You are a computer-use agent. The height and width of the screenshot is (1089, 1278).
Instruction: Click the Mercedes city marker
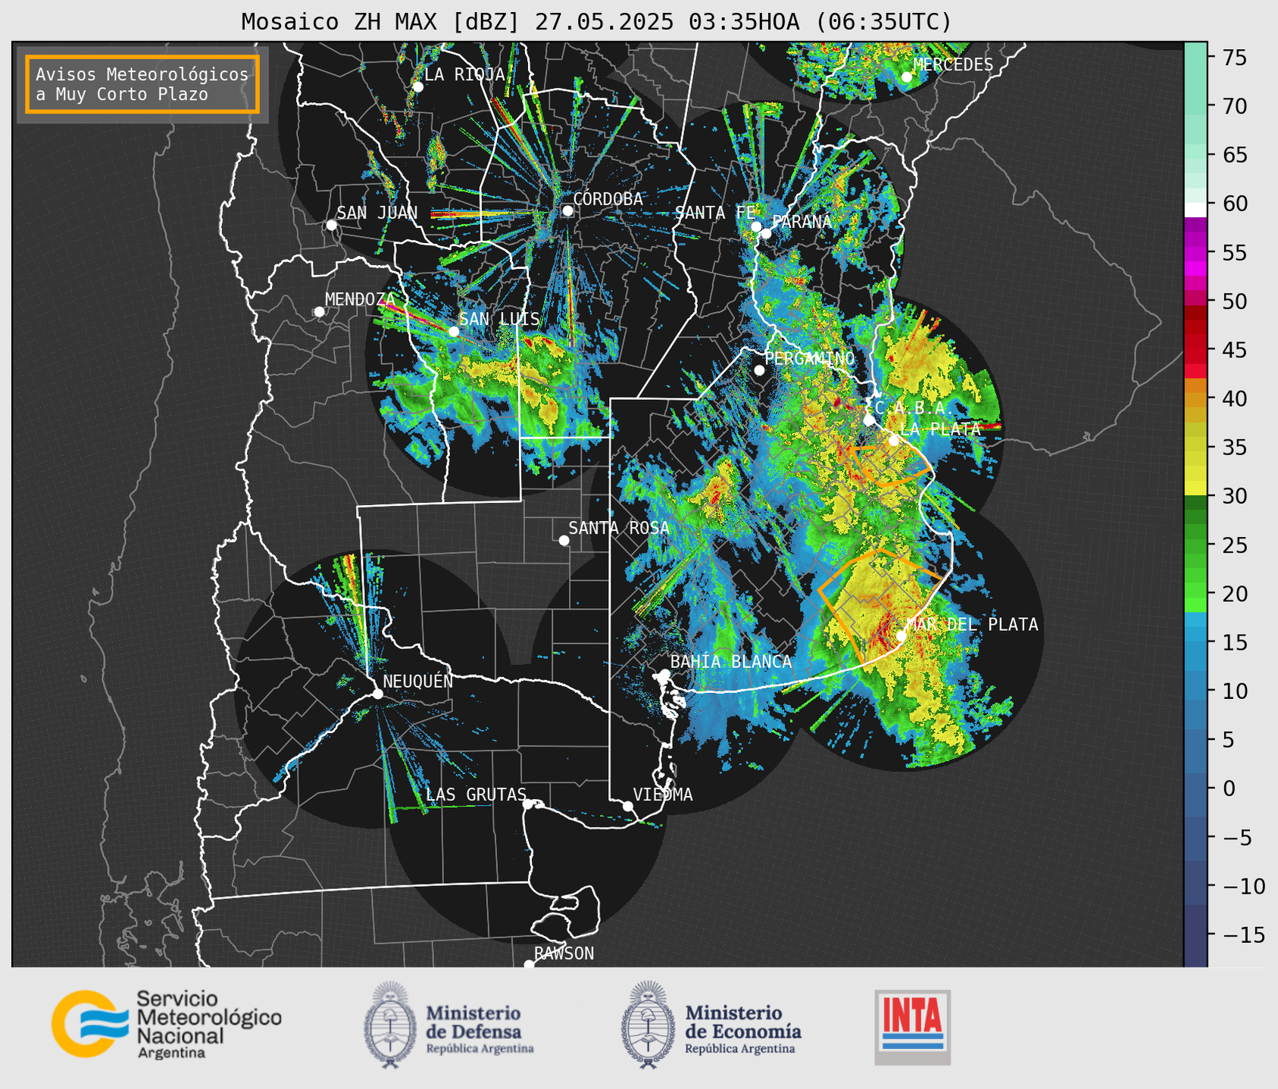point(906,77)
